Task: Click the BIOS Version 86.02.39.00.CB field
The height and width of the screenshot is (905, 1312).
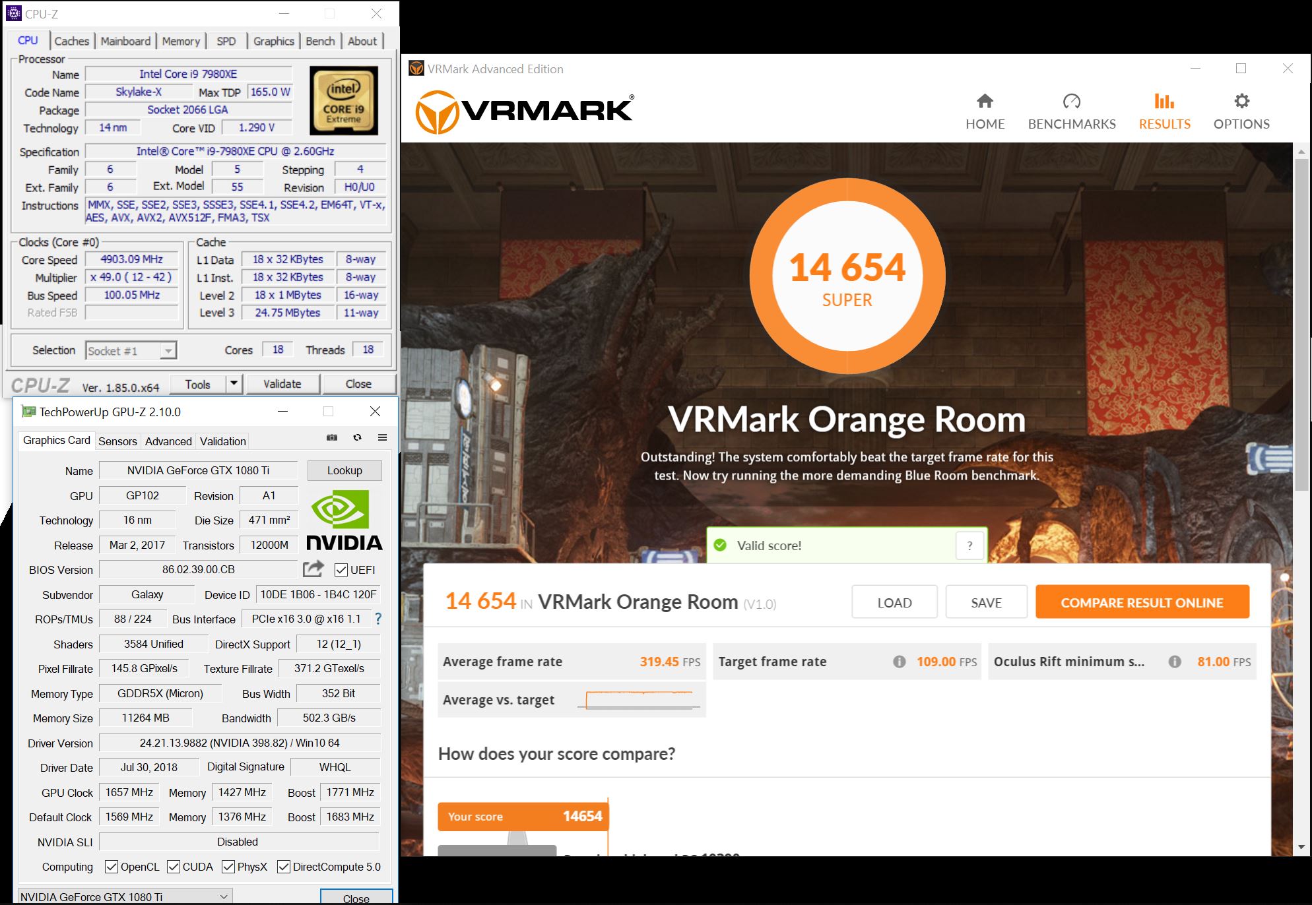Action: click(x=198, y=569)
